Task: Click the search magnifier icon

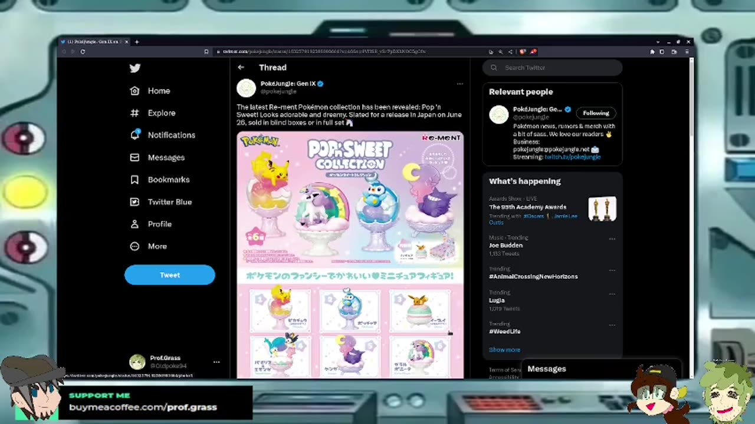Action: click(x=494, y=68)
